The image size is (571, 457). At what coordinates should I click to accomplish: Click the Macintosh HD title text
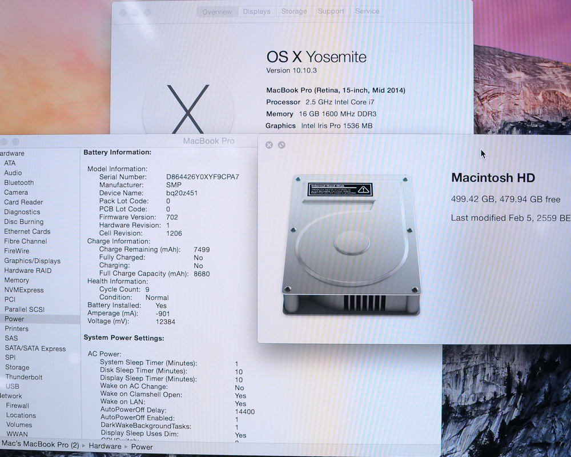click(493, 178)
